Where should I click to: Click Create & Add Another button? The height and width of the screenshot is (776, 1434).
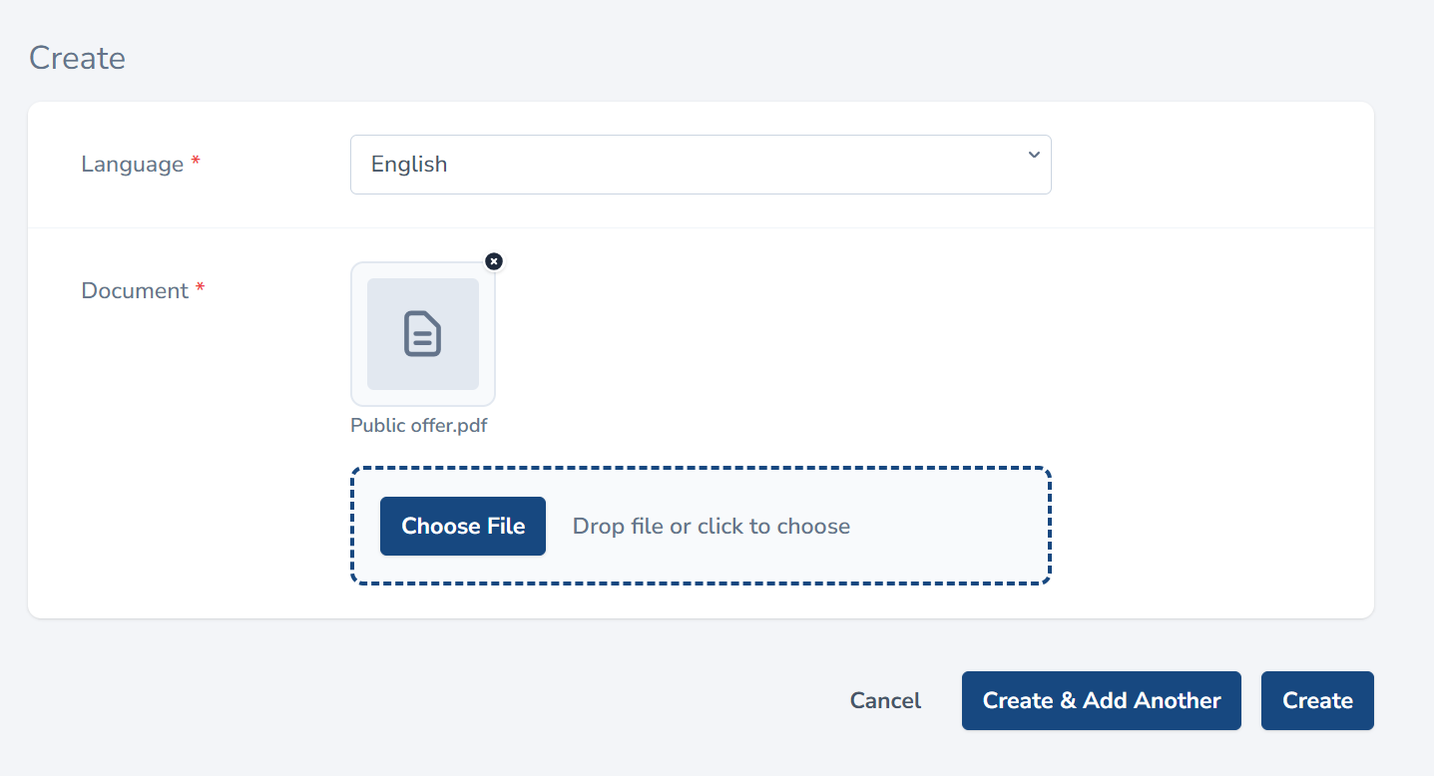pyautogui.click(x=1101, y=701)
